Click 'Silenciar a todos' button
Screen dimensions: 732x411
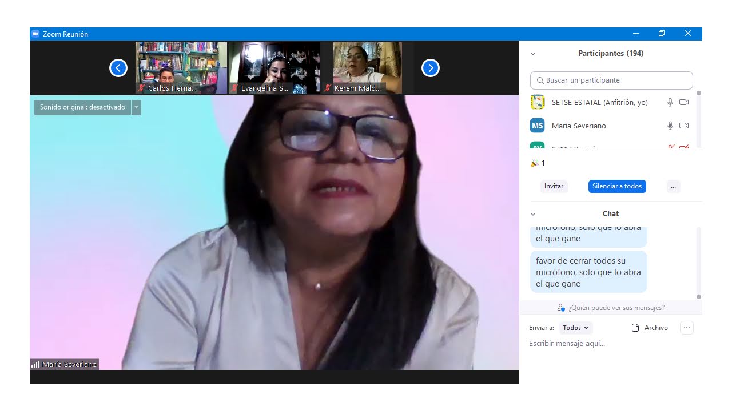617,186
